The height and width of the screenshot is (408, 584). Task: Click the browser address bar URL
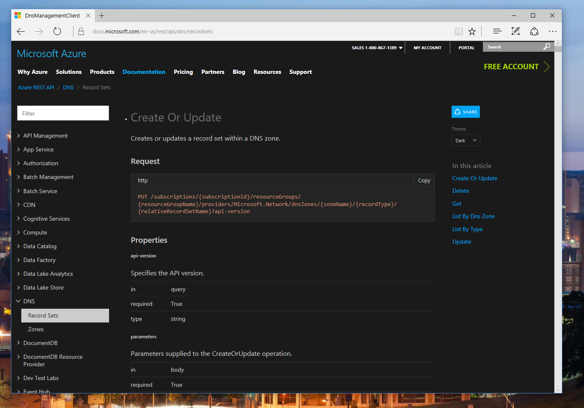coord(153,31)
